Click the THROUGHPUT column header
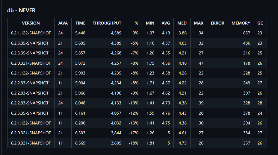The height and width of the screenshot is (155, 278). [107, 23]
